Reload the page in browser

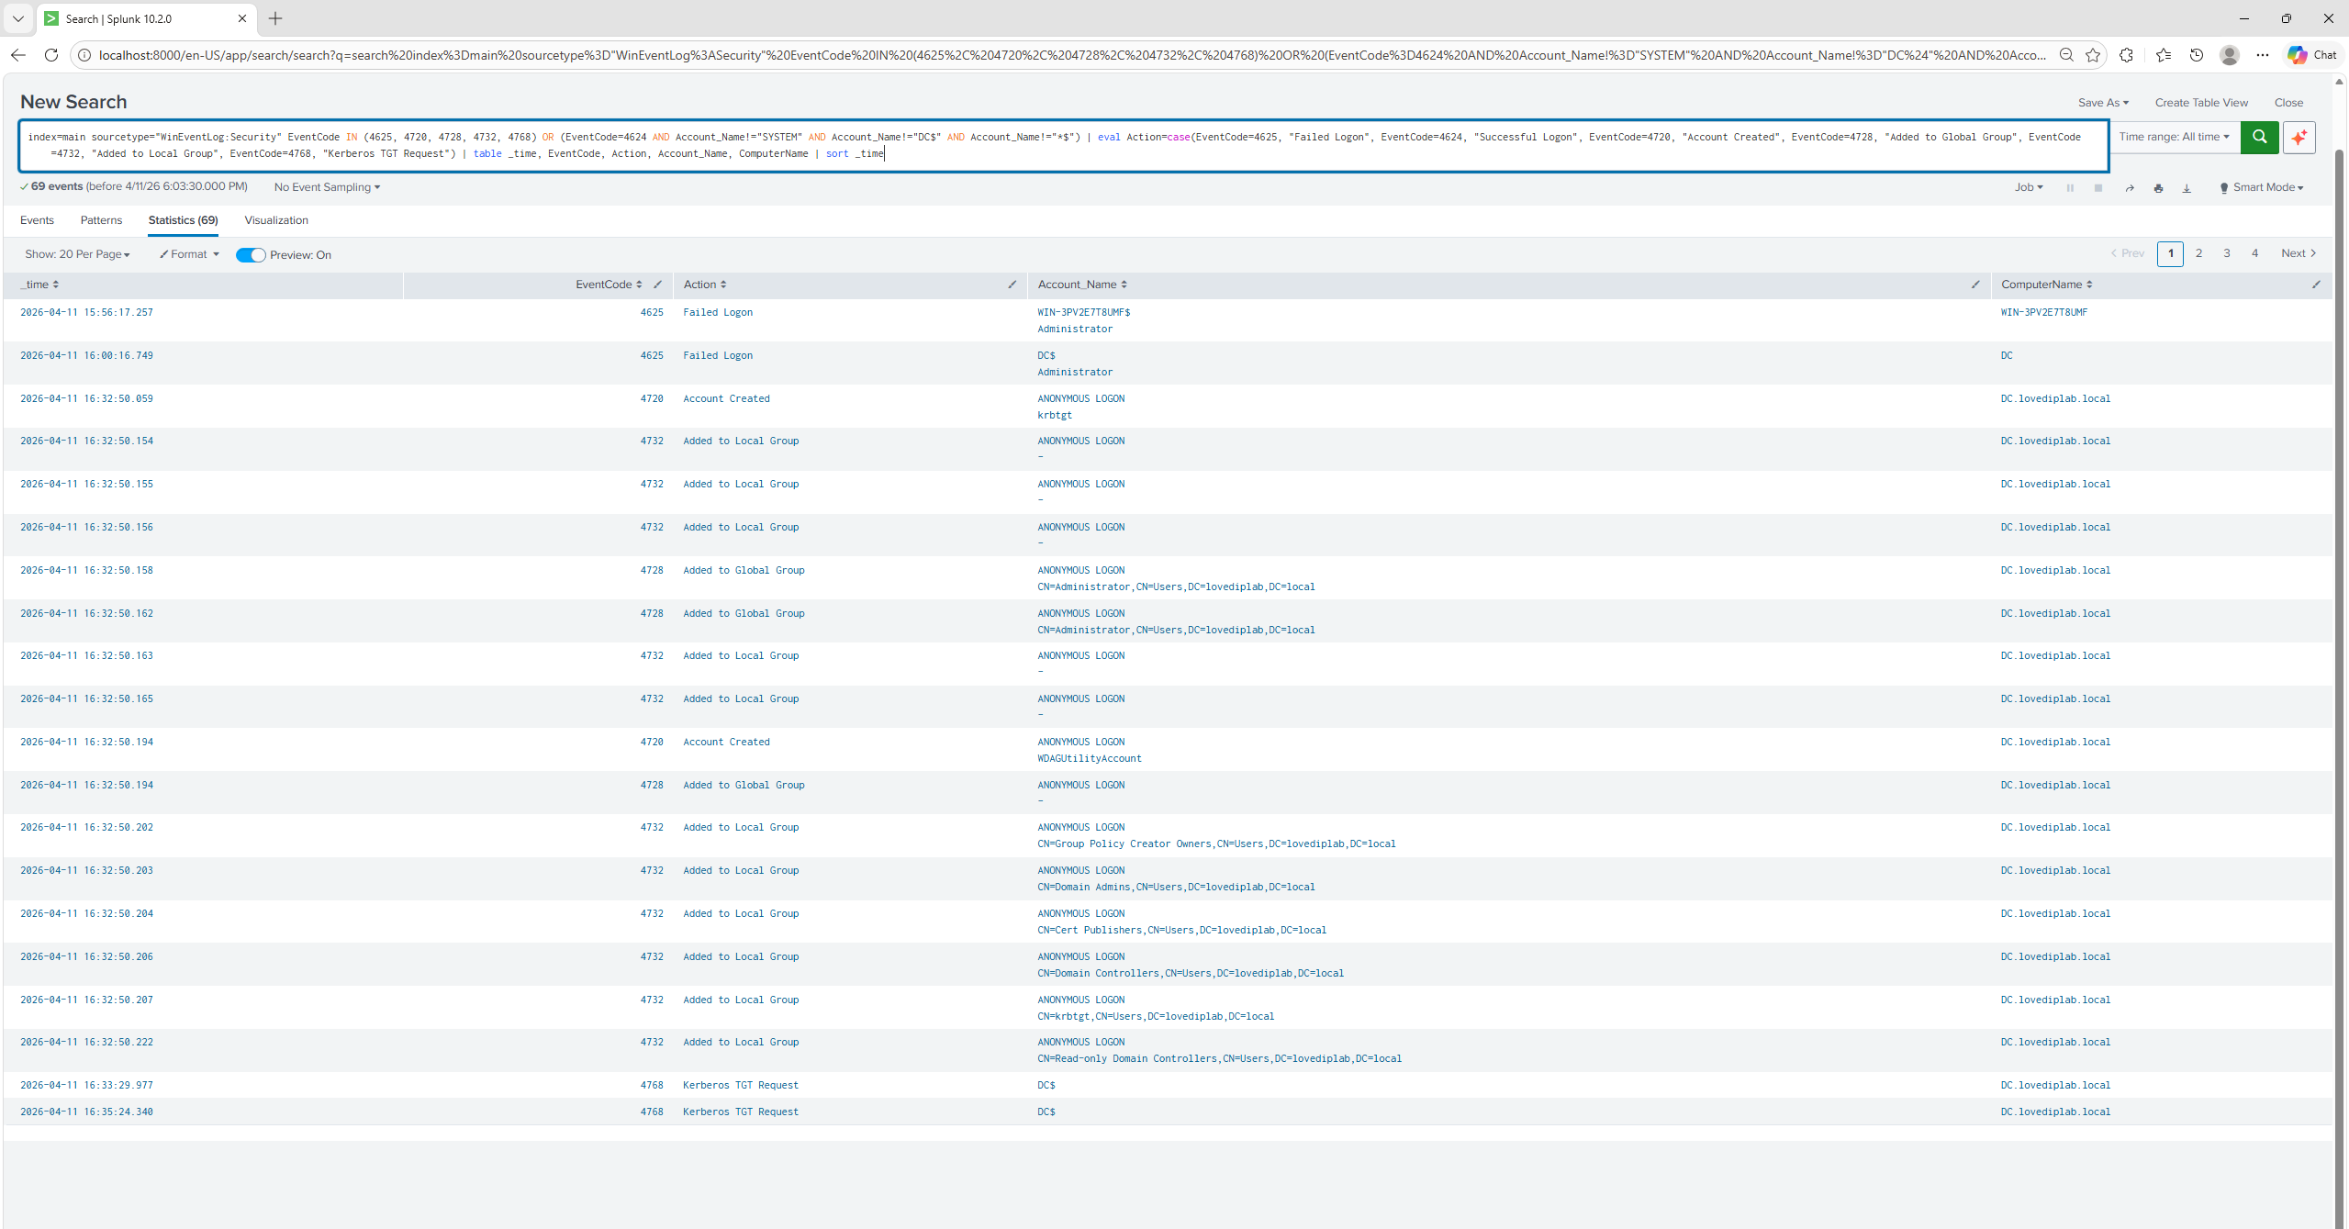[51, 55]
